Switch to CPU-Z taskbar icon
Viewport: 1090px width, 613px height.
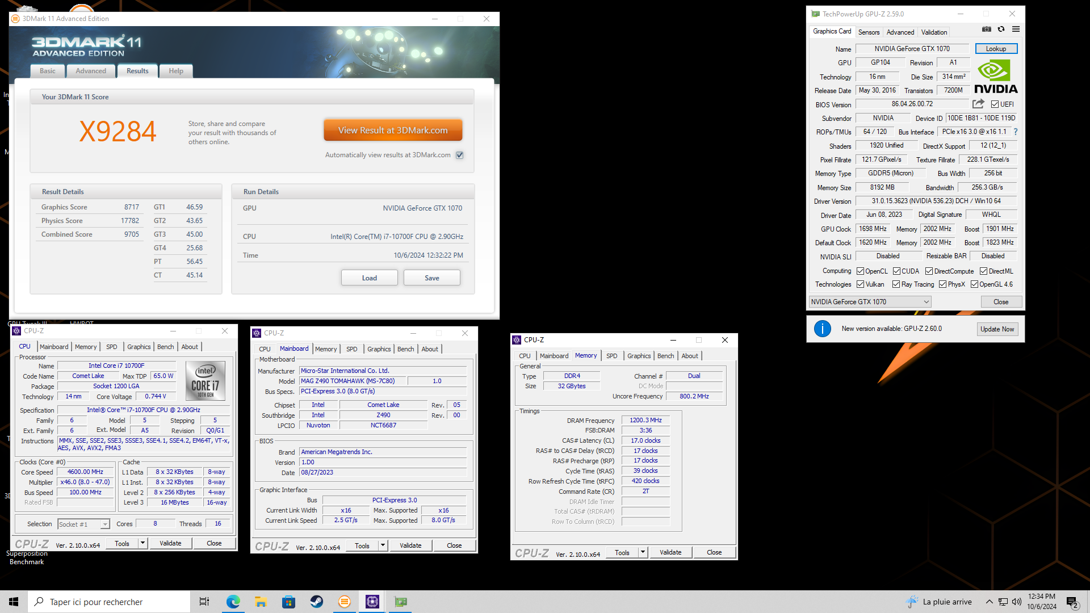click(x=372, y=602)
